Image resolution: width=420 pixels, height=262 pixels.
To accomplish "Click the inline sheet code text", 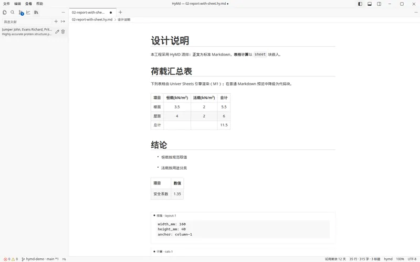I will click(260, 54).
